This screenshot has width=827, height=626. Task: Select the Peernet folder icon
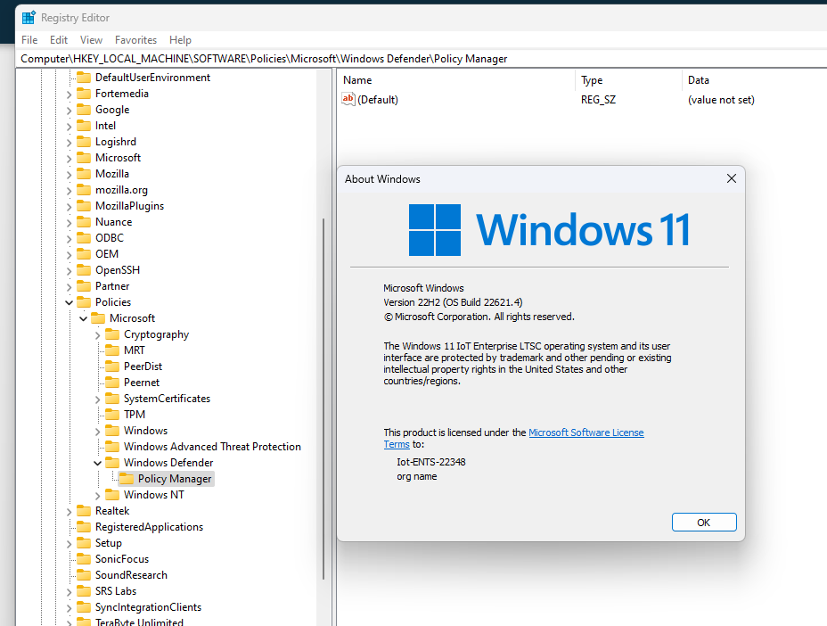111,383
